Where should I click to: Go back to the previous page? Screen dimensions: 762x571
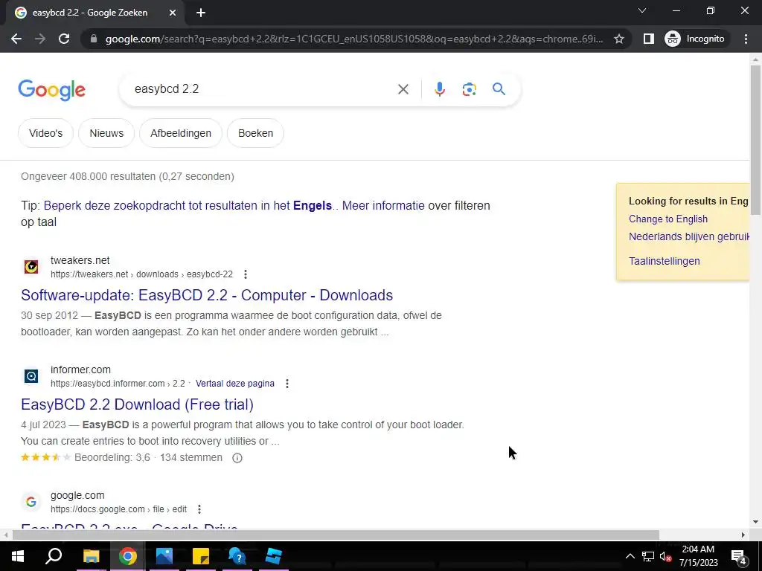click(x=16, y=39)
